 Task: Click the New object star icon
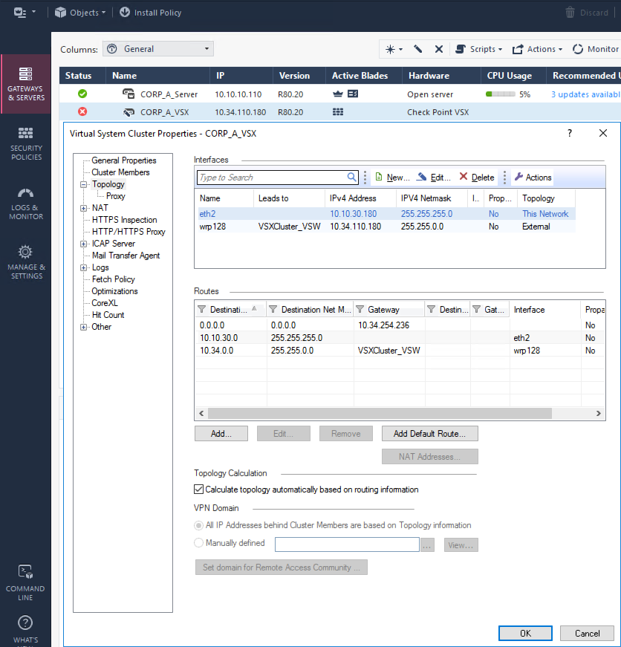point(393,50)
